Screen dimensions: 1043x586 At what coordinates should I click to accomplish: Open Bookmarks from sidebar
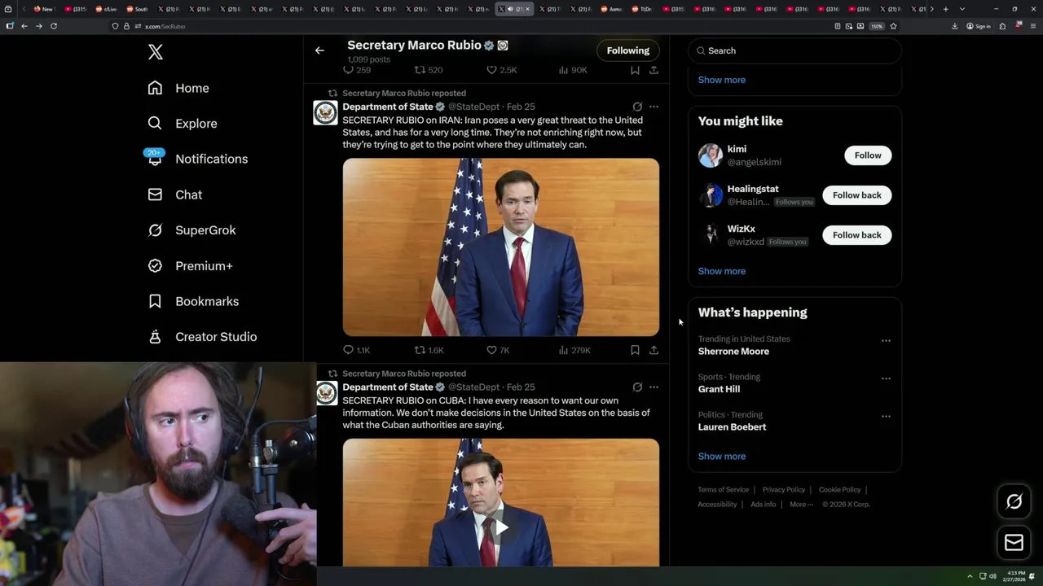(193, 301)
